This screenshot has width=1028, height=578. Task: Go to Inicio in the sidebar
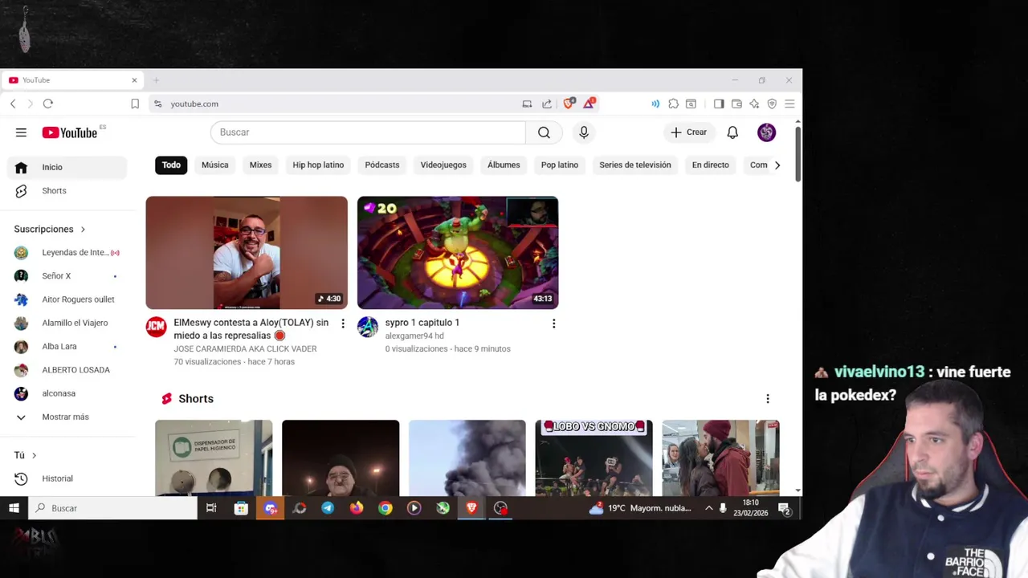(67, 167)
